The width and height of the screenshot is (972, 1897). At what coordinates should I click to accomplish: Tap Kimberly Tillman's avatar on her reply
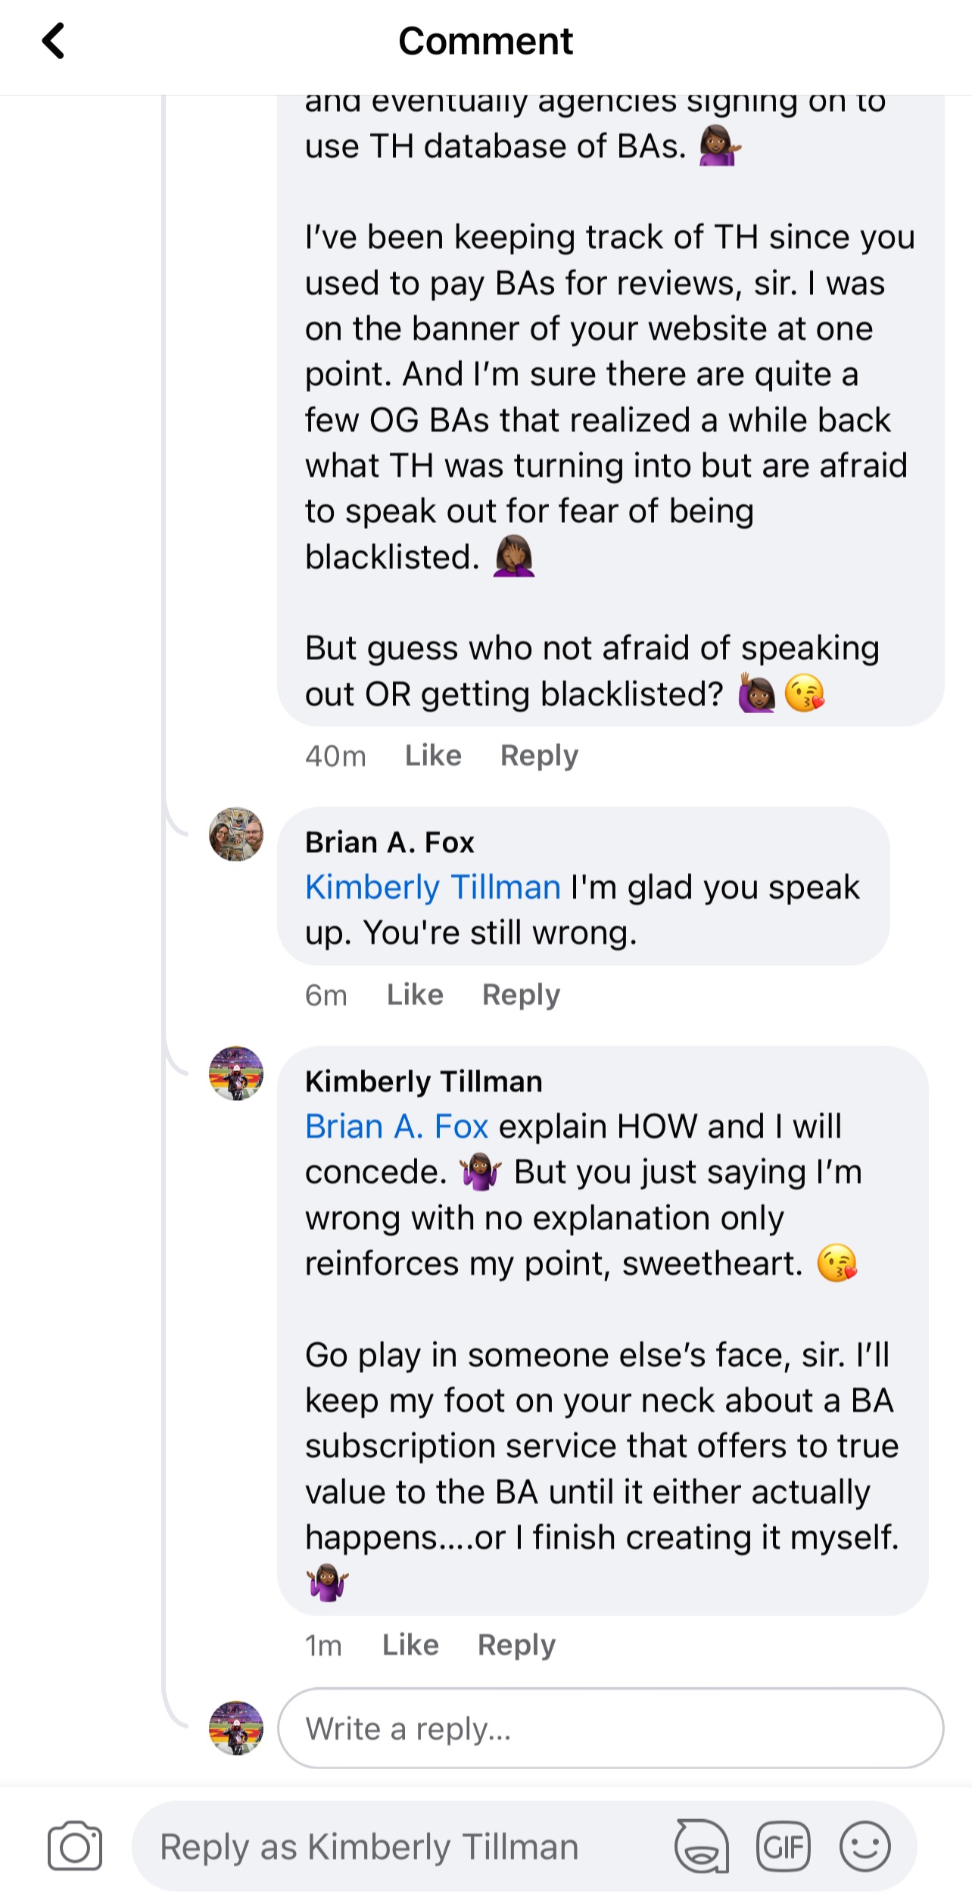pos(236,1073)
